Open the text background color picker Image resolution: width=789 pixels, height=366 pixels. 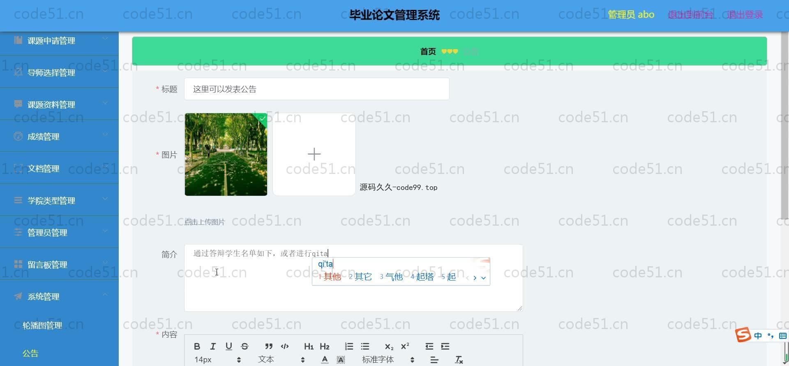[x=341, y=360]
